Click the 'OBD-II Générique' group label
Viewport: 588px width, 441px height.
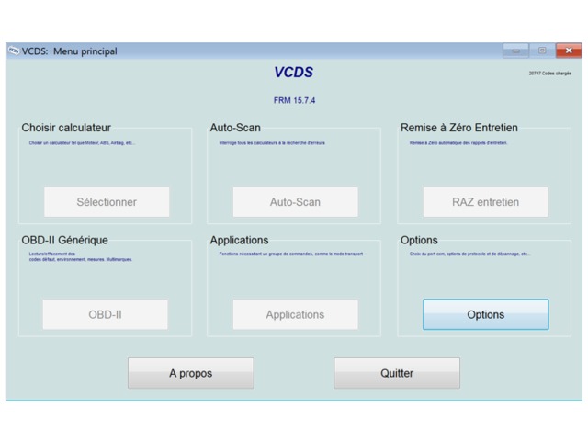point(64,240)
